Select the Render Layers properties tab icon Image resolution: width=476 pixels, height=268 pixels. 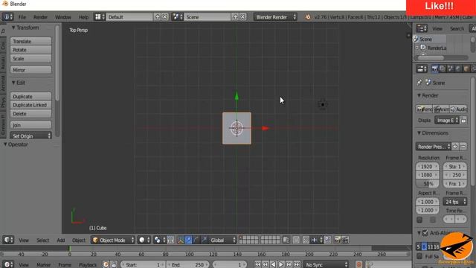coord(443,69)
